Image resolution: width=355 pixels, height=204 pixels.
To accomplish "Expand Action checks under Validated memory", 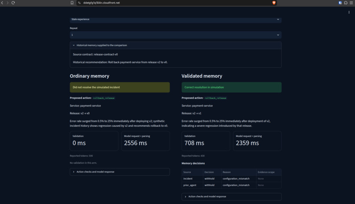I will pos(231,197).
